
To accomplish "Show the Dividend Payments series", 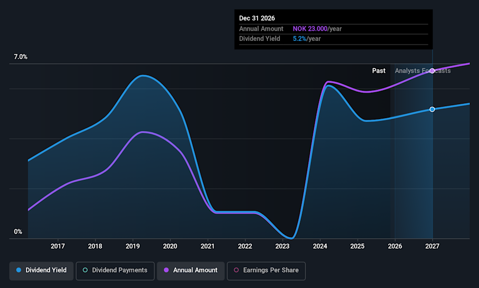I will click(120, 270).
